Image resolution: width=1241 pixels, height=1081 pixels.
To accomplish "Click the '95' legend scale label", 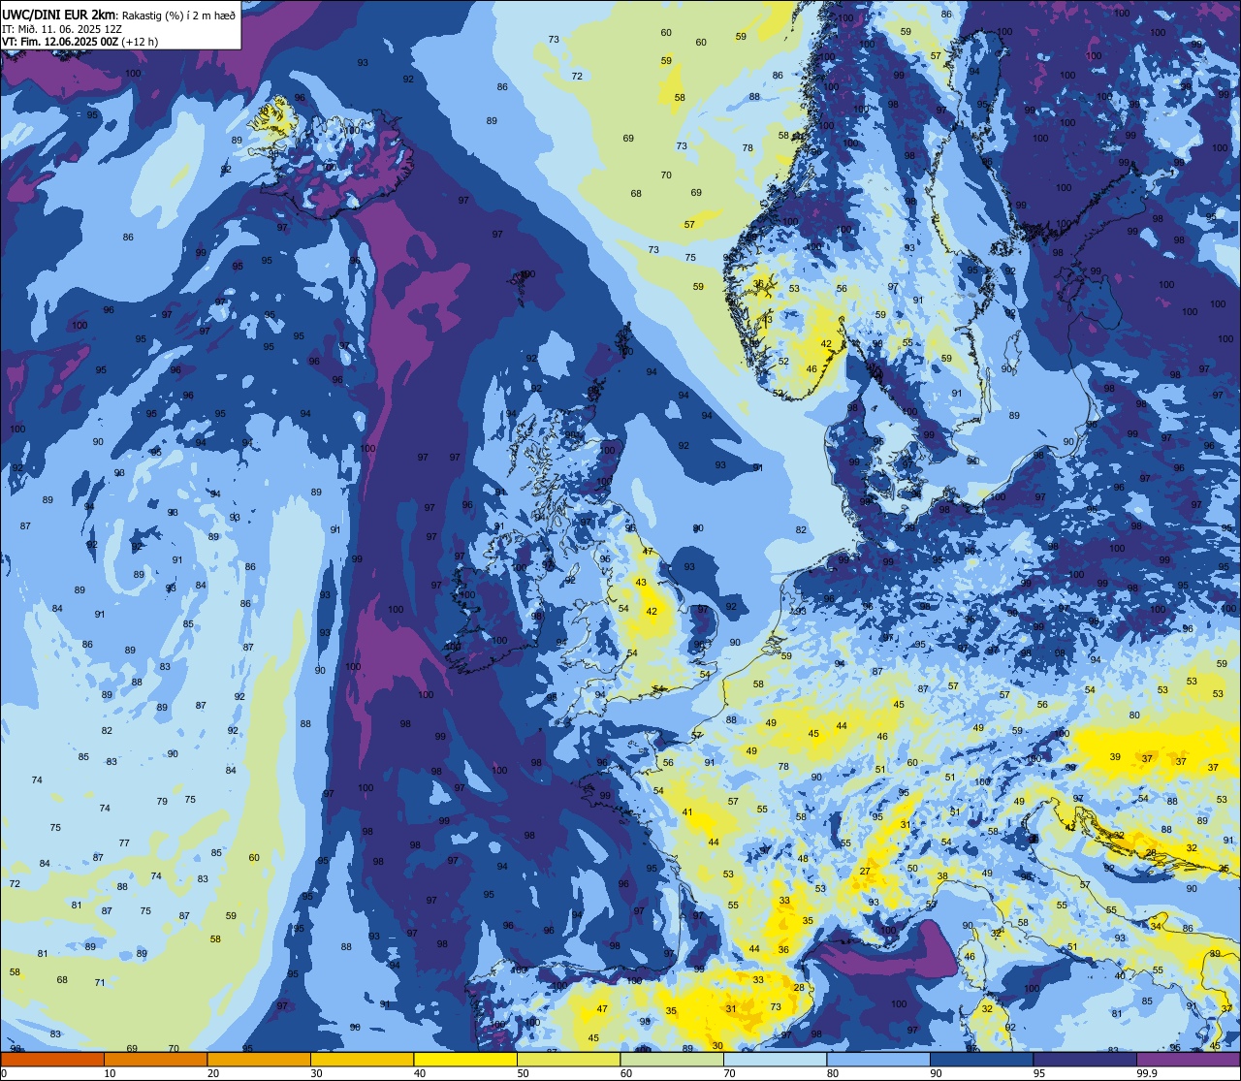I will point(1039,1073).
